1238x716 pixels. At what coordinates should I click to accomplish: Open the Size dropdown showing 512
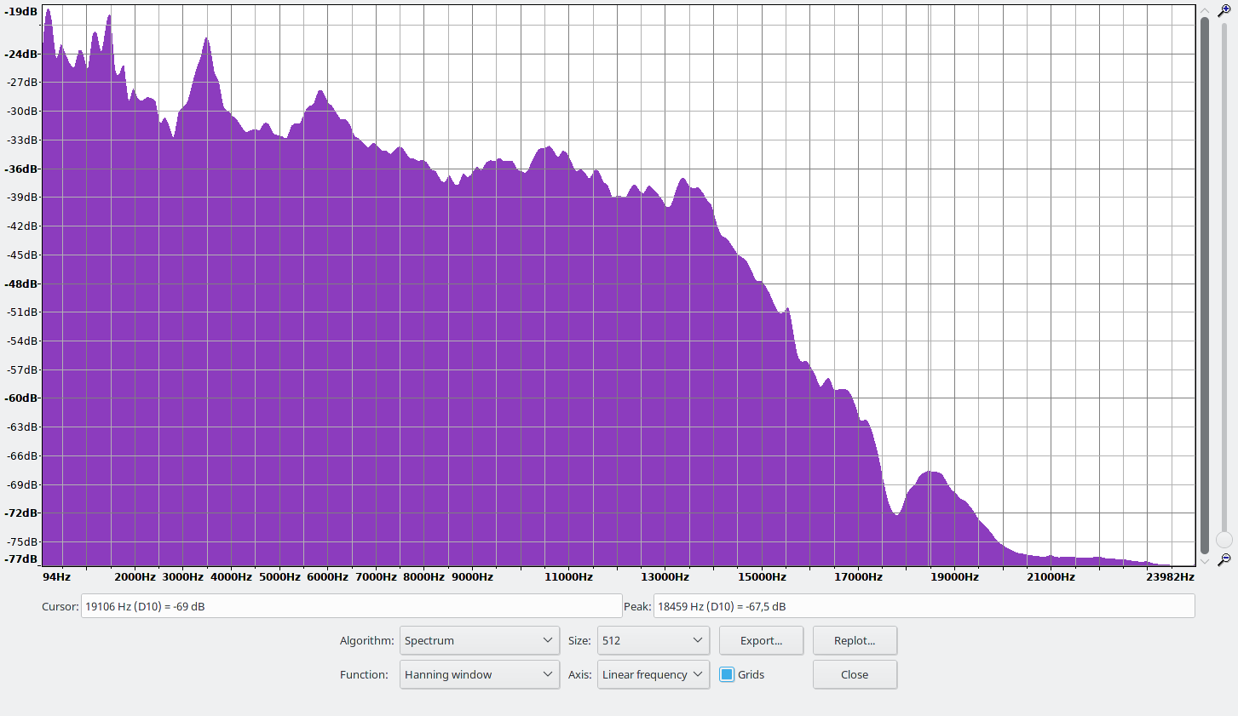(654, 640)
